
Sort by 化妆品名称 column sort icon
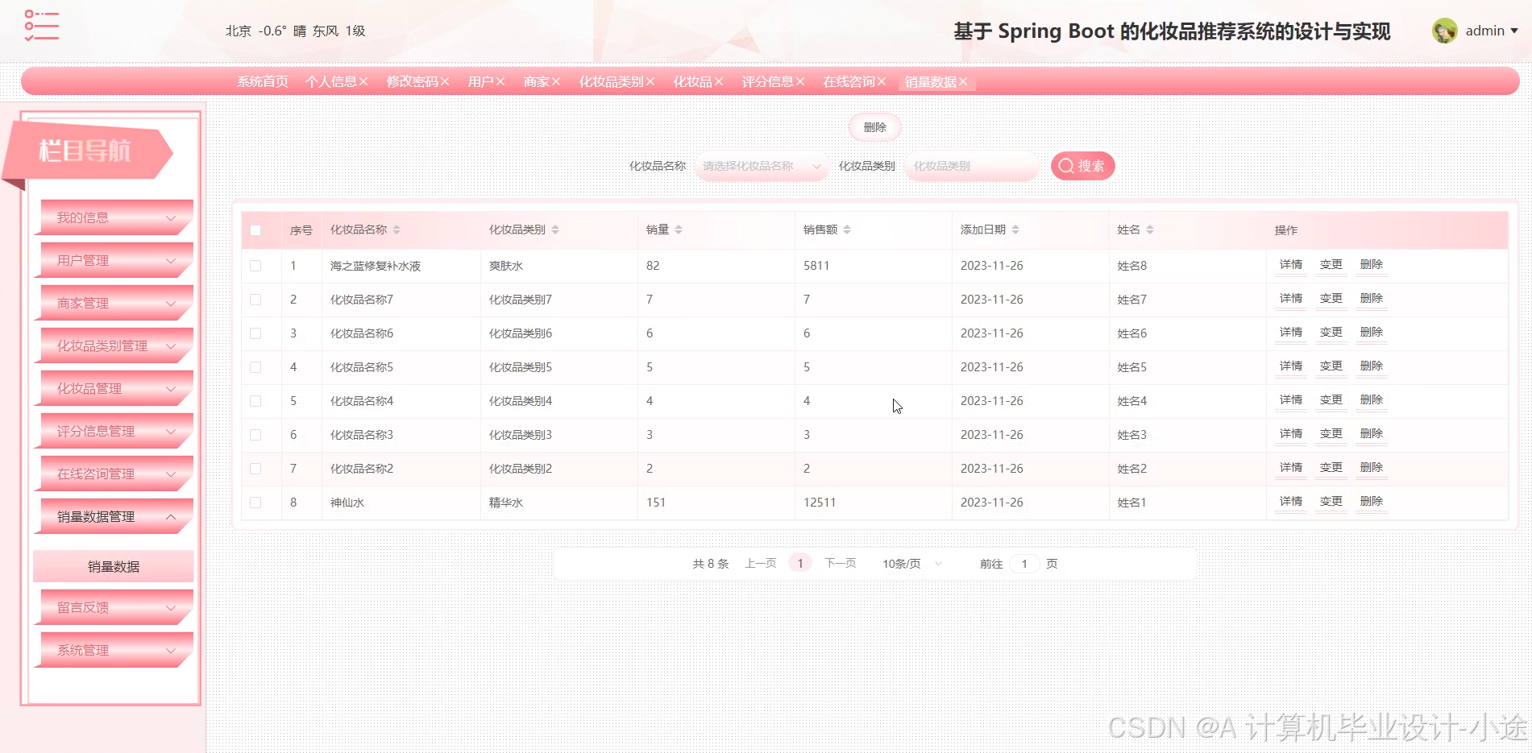[396, 230]
